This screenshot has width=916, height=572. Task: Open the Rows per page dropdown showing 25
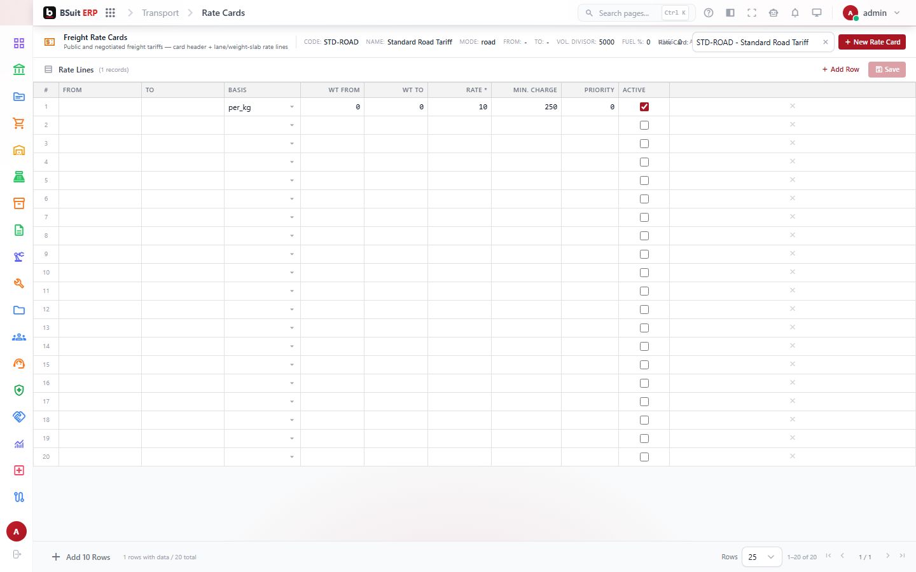pos(761,557)
